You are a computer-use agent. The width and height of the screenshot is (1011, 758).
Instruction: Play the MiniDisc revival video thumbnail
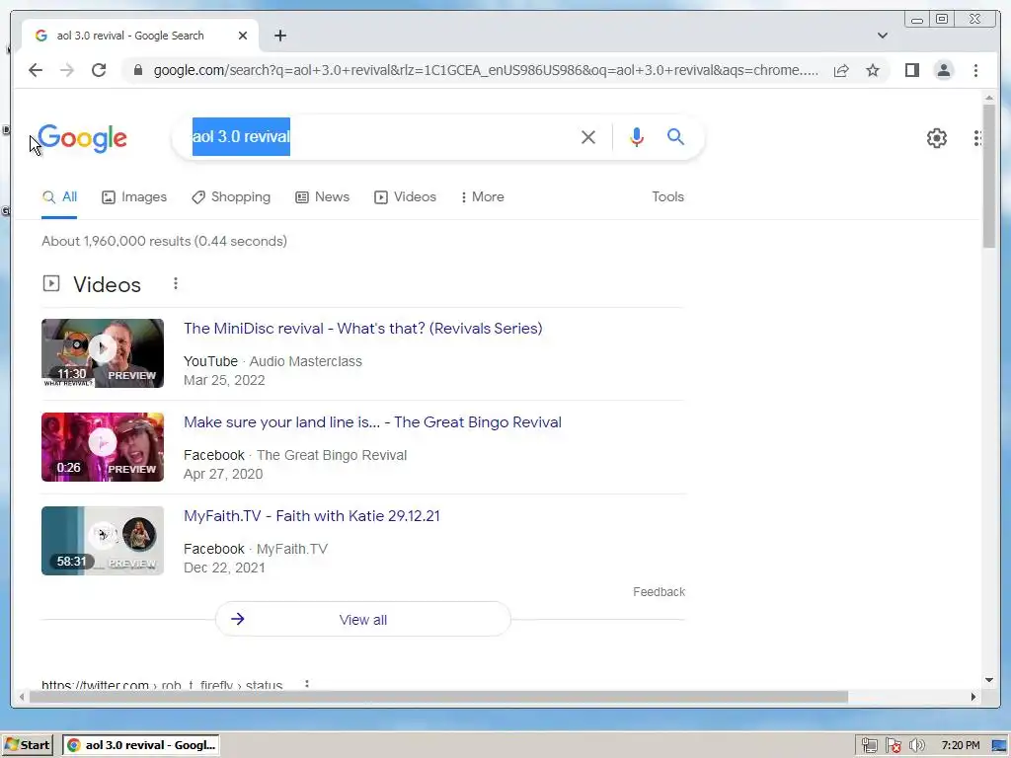click(x=103, y=353)
